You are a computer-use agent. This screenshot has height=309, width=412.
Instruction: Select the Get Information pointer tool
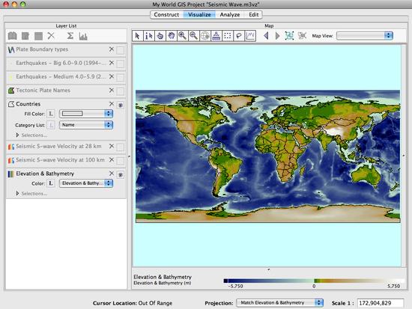[x=149, y=36]
